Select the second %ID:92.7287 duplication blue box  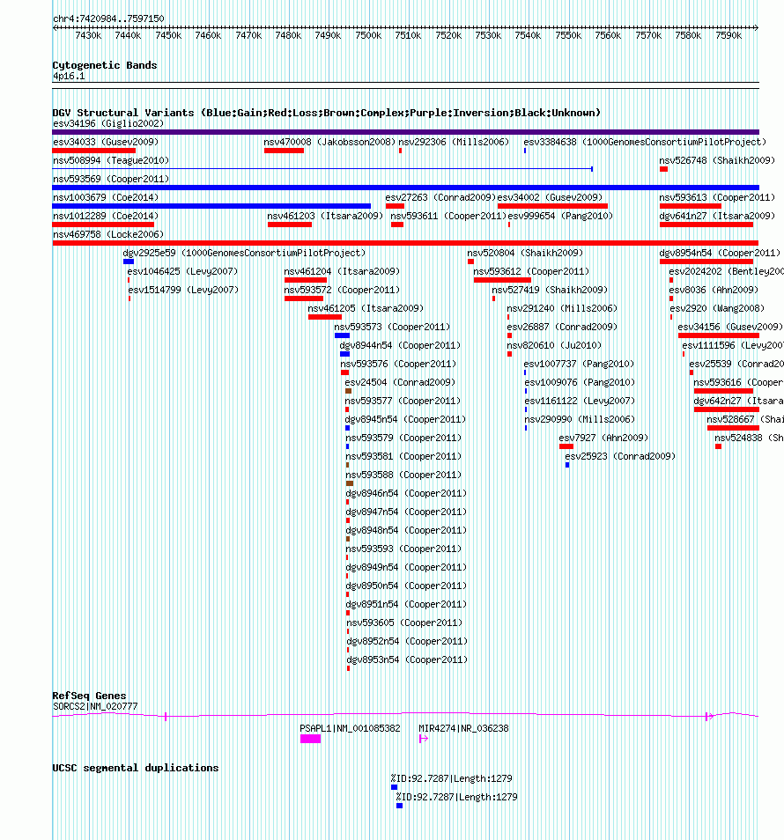(x=399, y=806)
